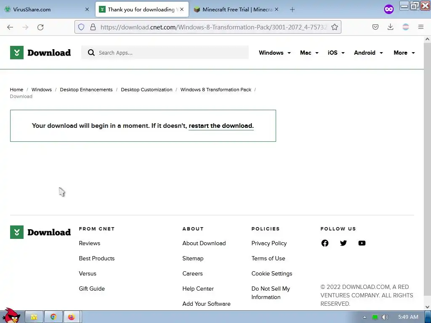Image resolution: width=431 pixels, height=323 pixels.
Task: Open the Firefox downloads panel arrow
Action: (390, 27)
